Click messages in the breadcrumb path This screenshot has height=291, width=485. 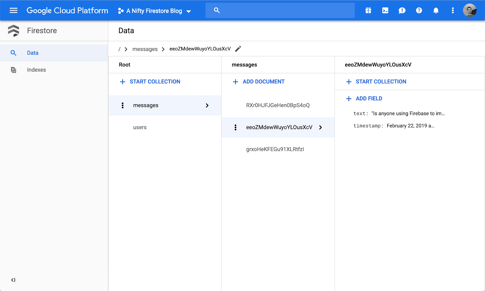point(145,49)
